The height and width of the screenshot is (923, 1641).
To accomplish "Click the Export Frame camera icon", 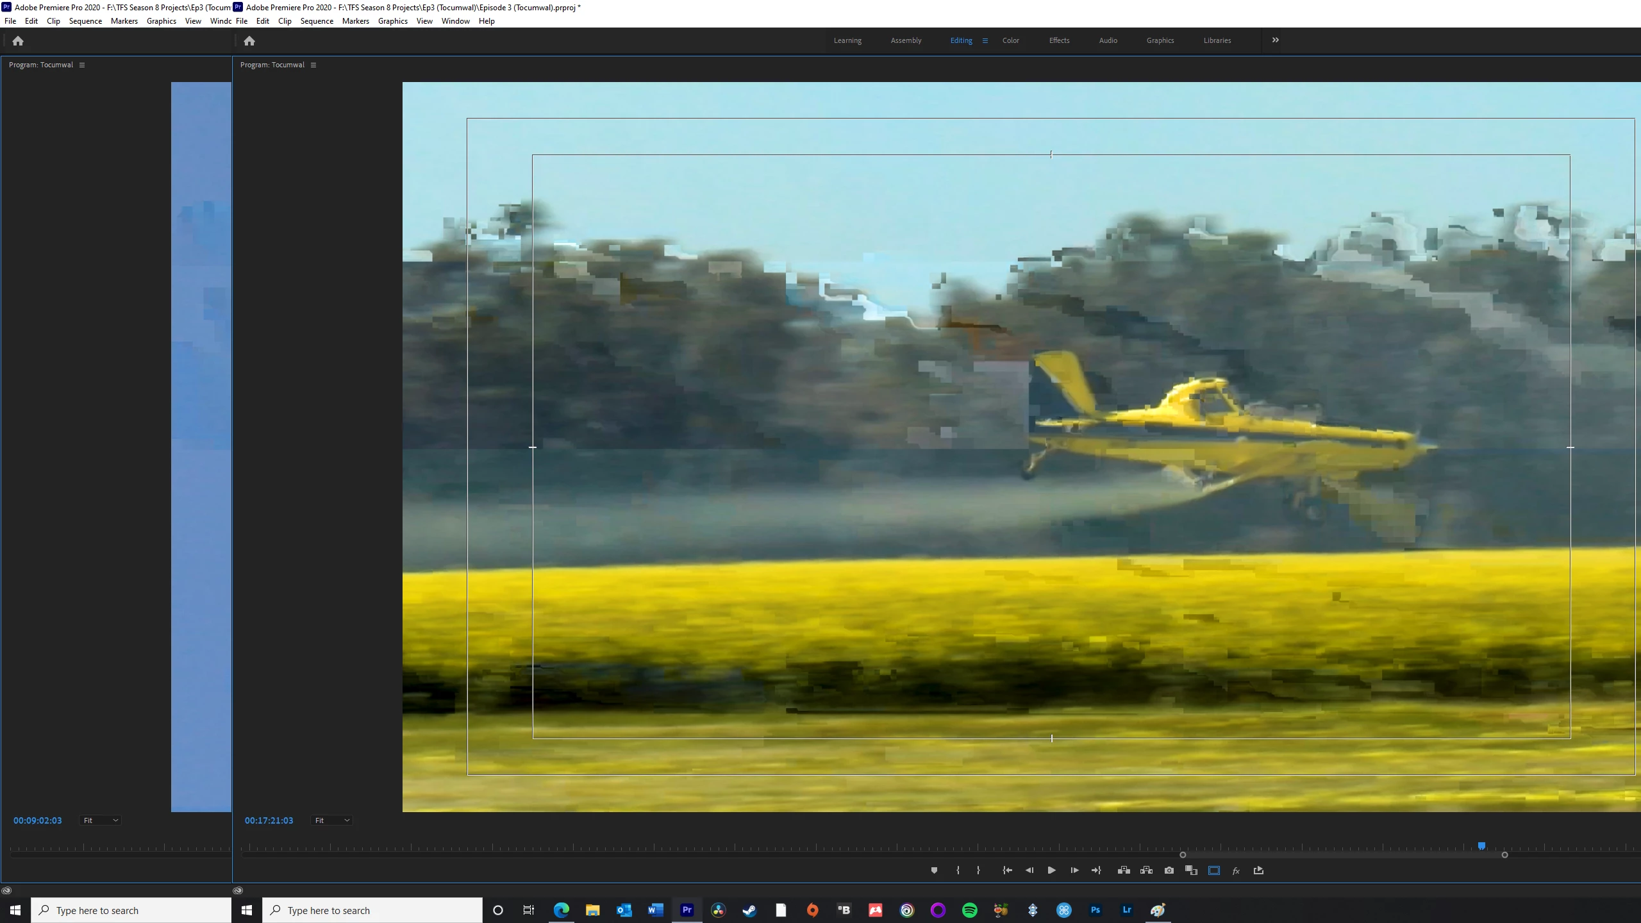I will coord(1169,870).
